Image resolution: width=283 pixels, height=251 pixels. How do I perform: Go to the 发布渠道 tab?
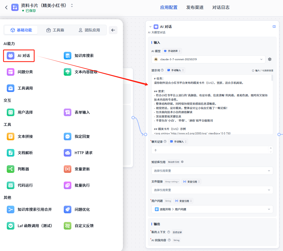[x=195, y=7]
